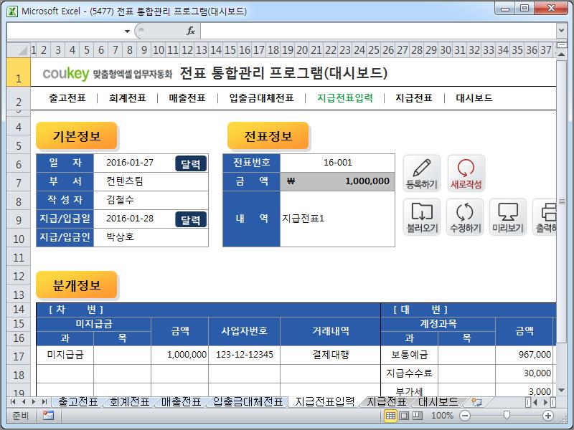Click the zoom out minus button
The width and height of the screenshot is (574, 430).
[464, 416]
